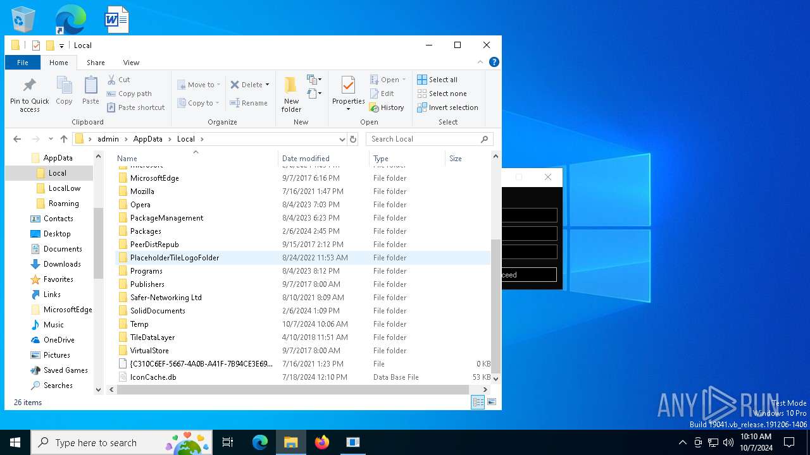810x455 pixels.
Task: Open the Word document desktop icon
Action: point(117,19)
